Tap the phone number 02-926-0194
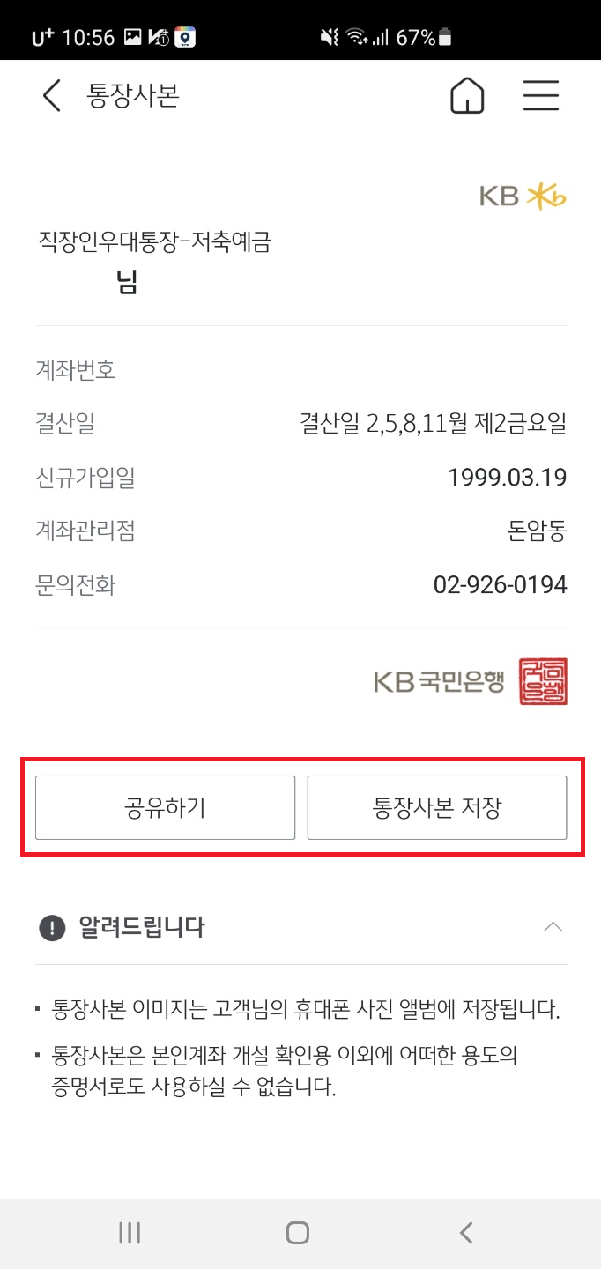The image size is (601, 1269). [x=500, y=584]
